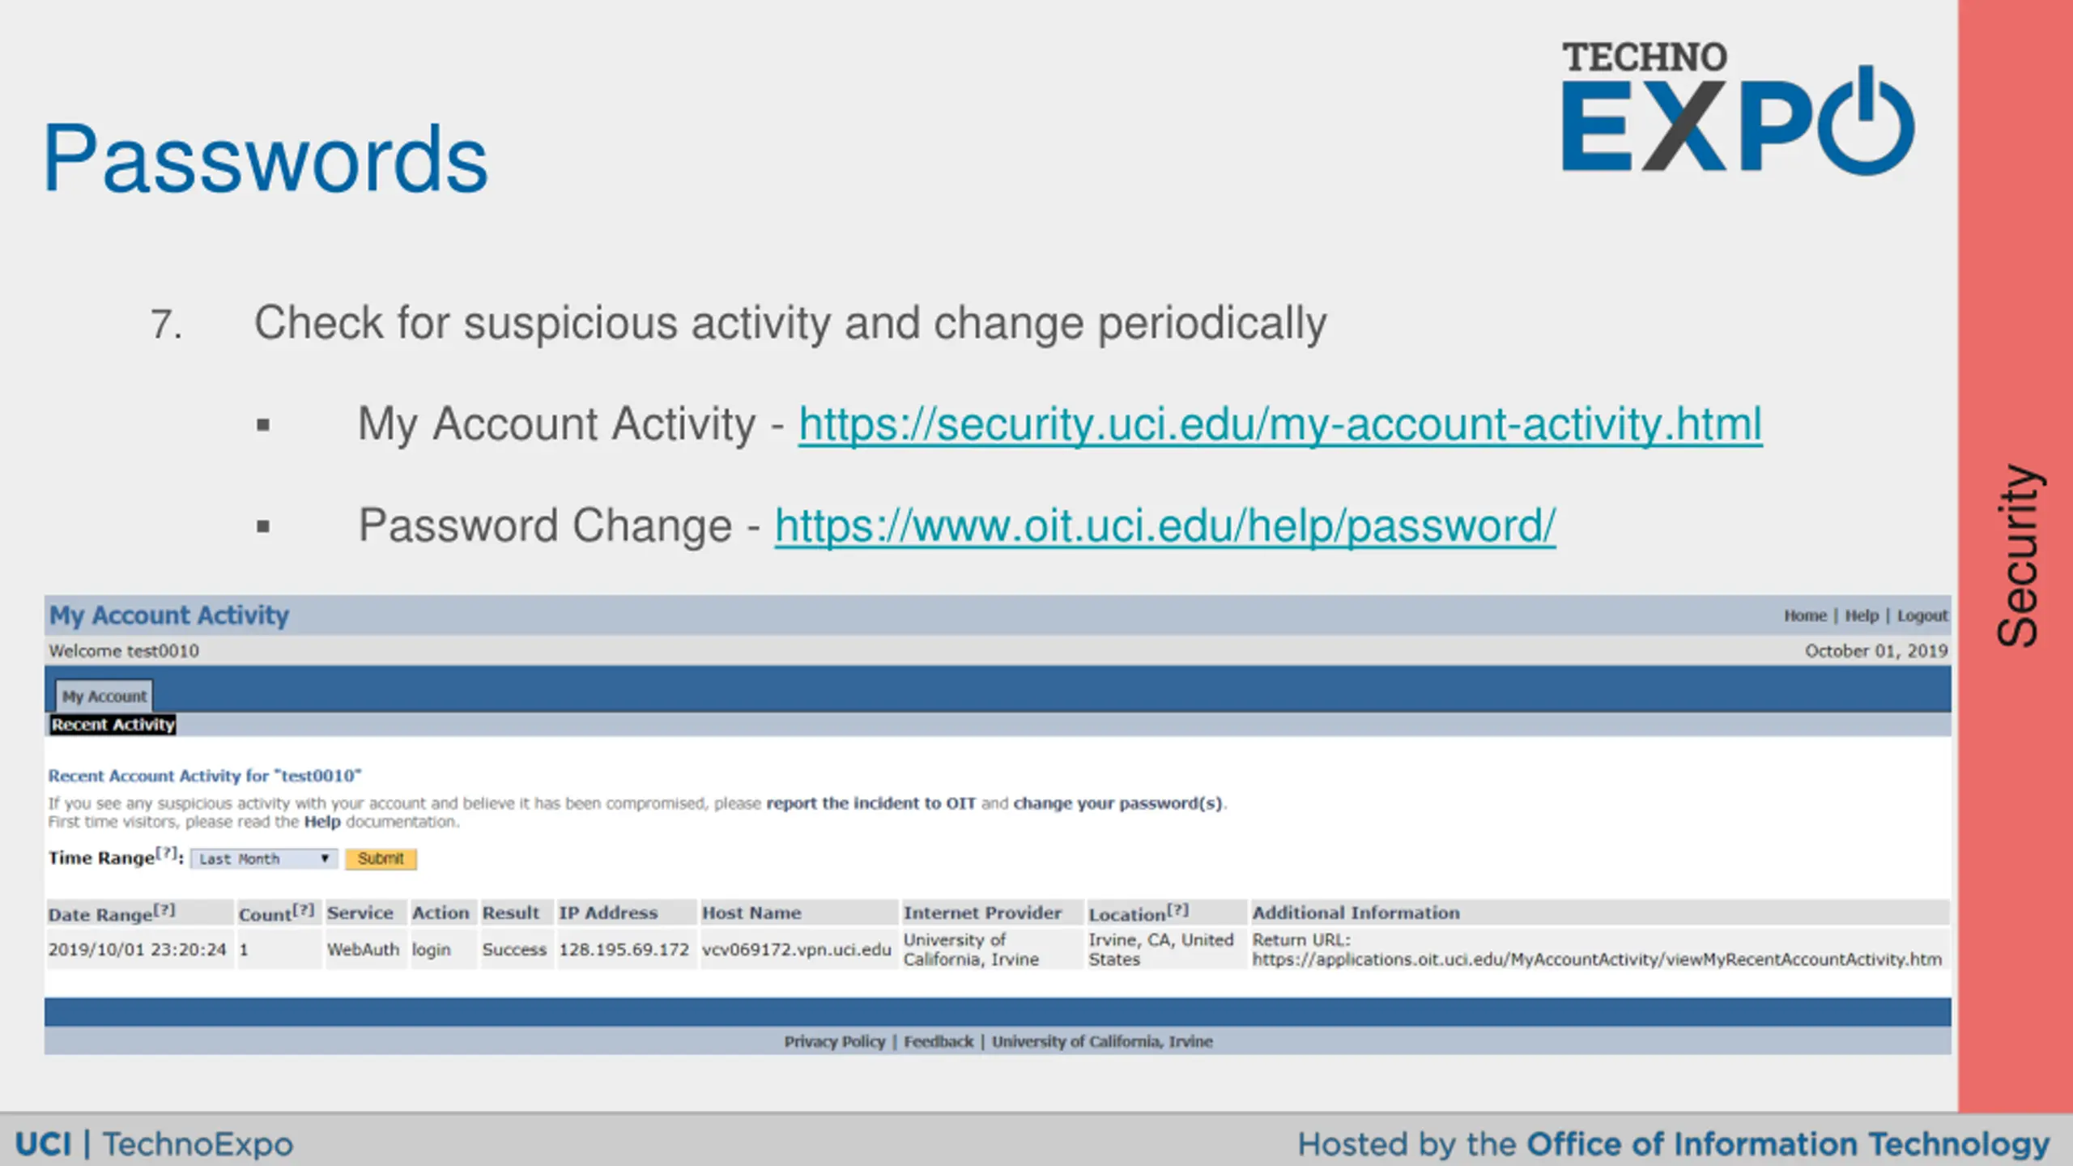This screenshot has height=1166, width=2073.
Task: Click the Time Range help marker
Action: [166, 853]
